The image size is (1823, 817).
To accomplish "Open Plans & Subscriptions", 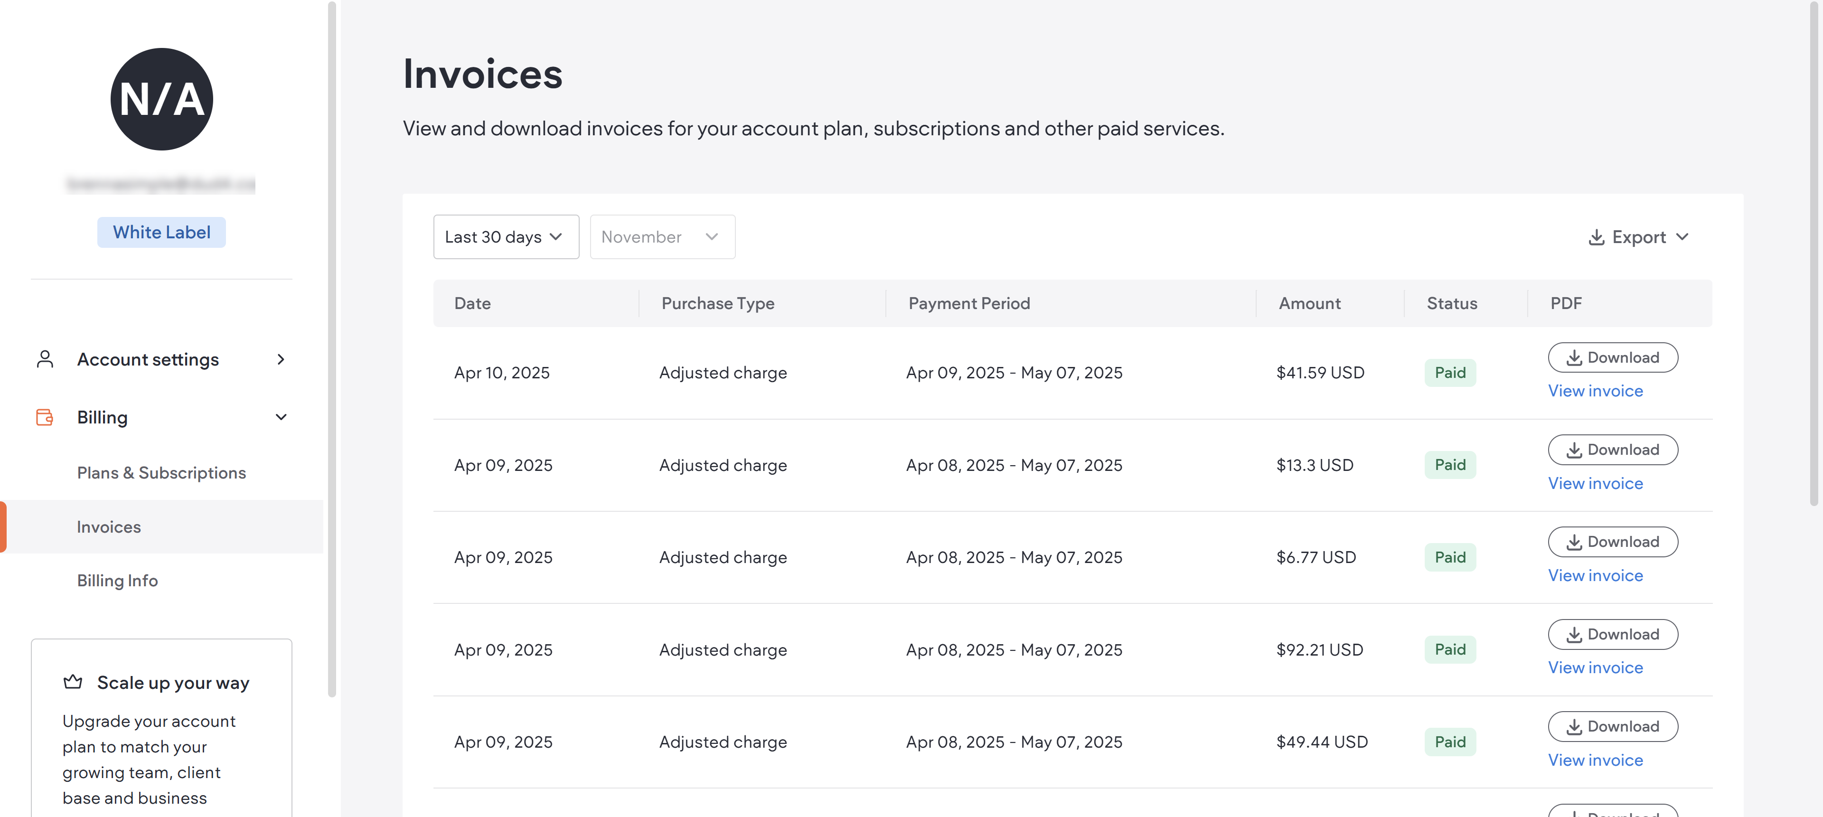I will click(161, 472).
